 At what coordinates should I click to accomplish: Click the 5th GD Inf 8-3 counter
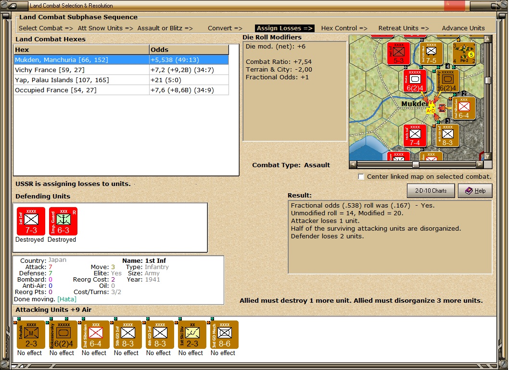127,335
